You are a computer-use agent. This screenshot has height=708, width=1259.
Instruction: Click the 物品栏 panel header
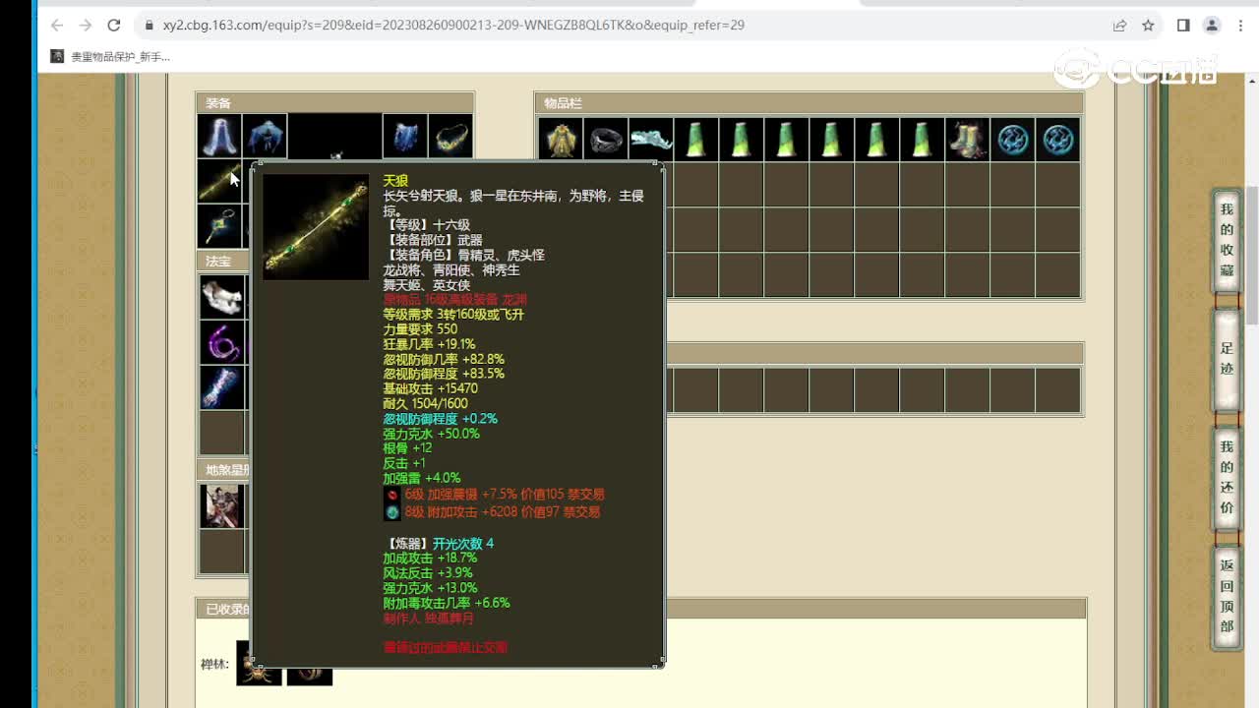coord(809,102)
